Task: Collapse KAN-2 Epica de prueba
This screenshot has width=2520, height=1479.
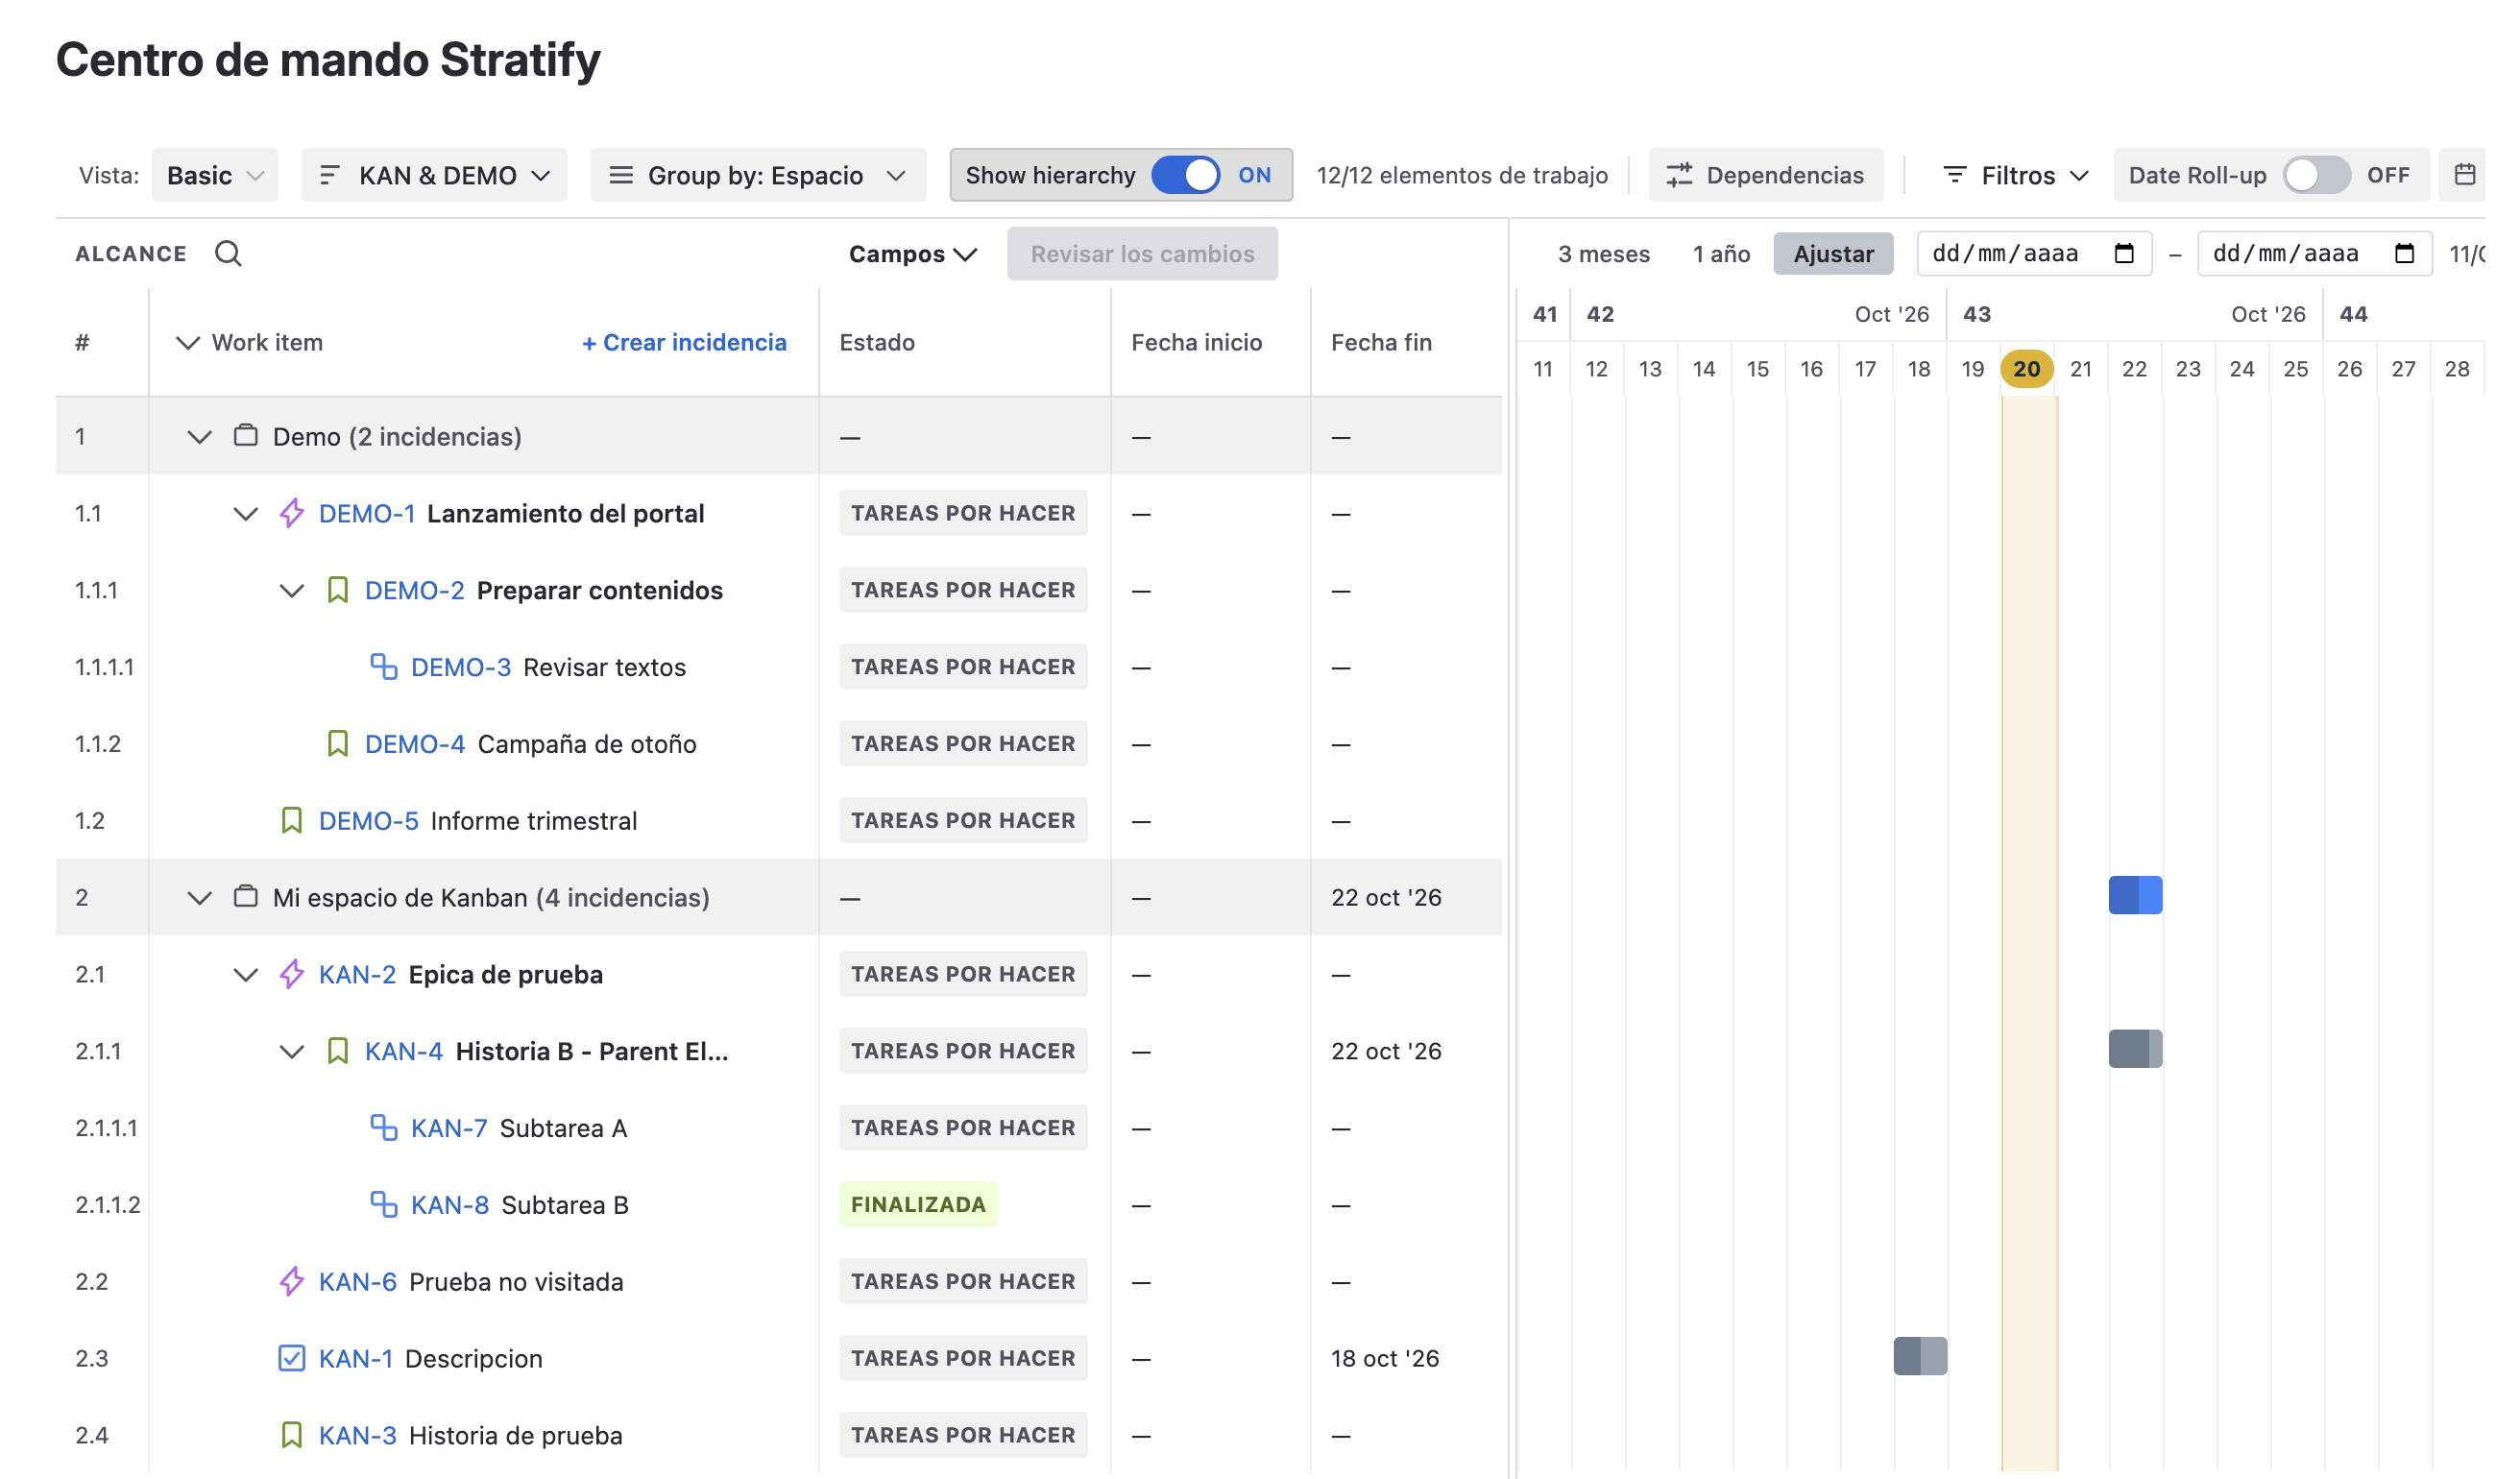Action: point(245,975)
